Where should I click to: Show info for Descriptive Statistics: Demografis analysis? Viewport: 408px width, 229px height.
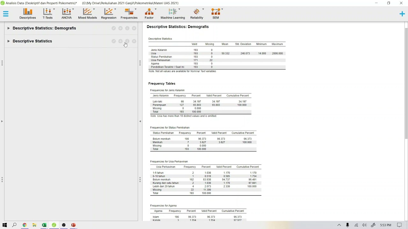tap(127, 28)
